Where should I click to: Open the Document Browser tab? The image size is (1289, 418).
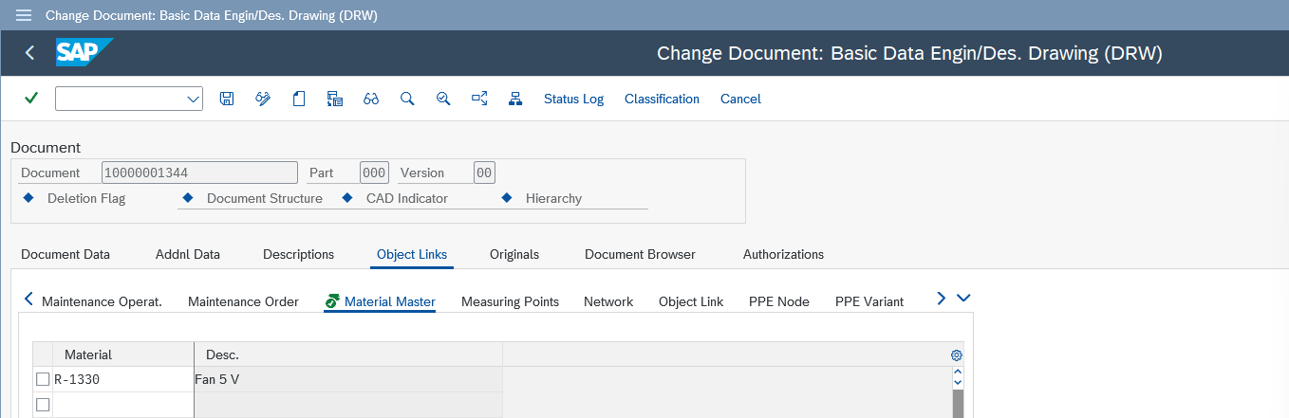(x=640, y=254)
